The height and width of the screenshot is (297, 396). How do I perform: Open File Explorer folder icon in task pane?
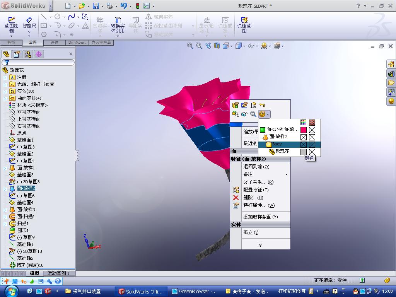point(391,83)
